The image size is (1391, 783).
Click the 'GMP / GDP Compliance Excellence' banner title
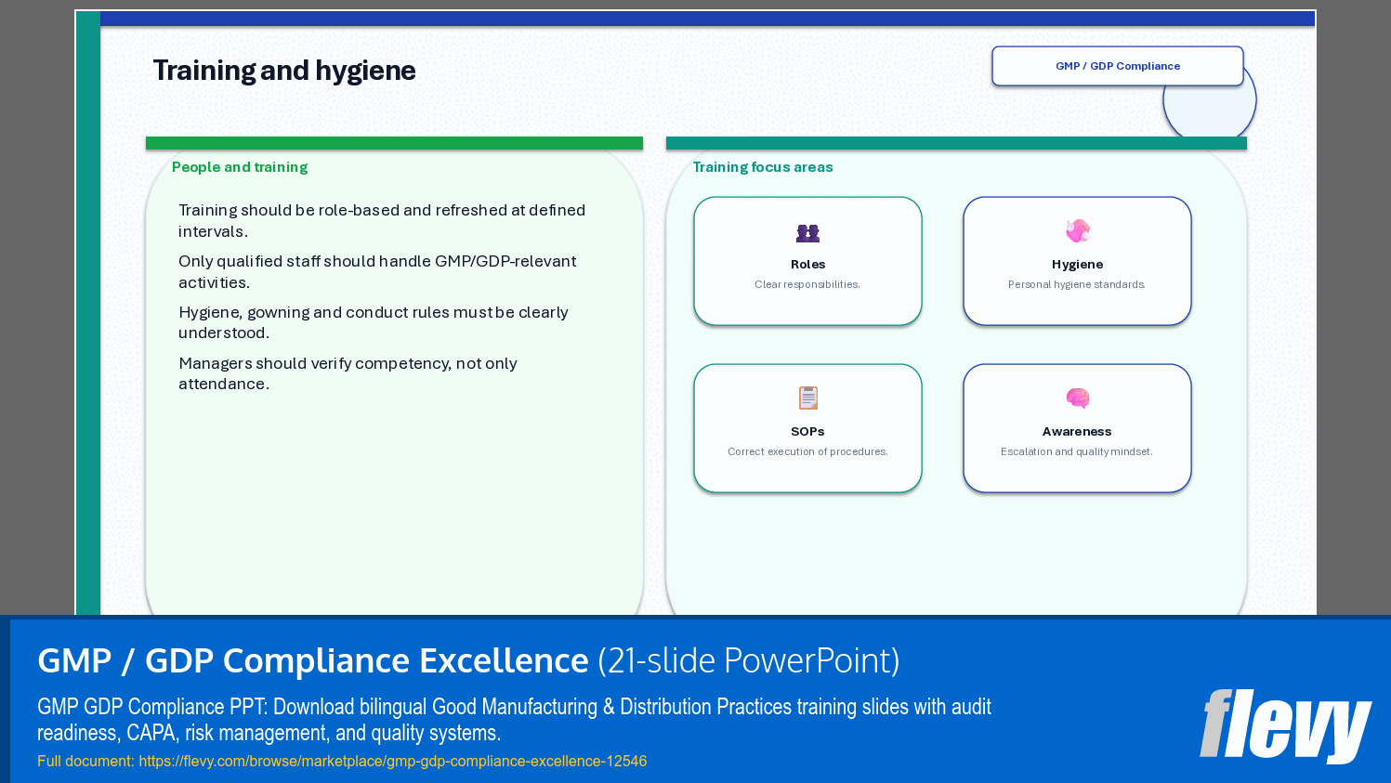click(x=312, y=660)
